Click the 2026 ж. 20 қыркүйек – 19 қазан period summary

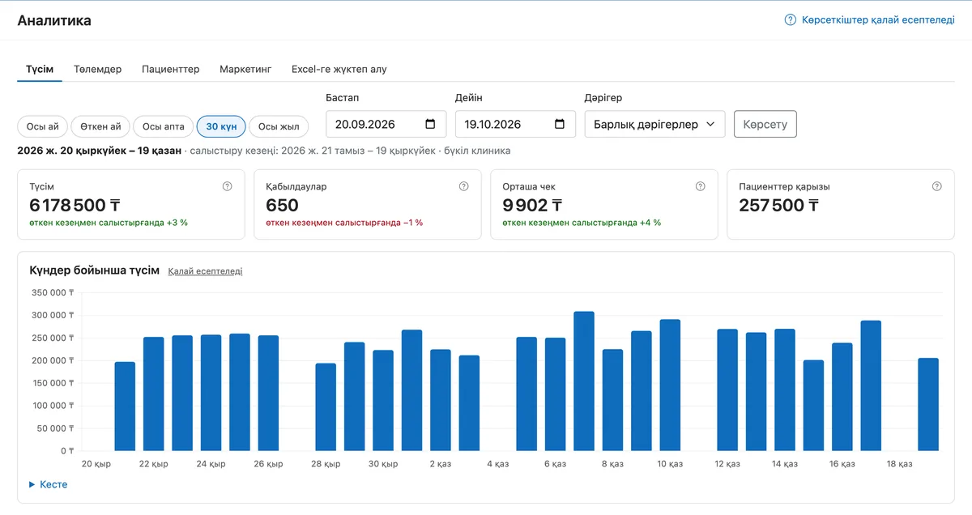point(100,151)
